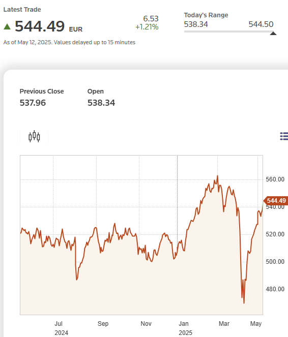The height and width of the screenshot is (337, 288).
Task: Click the 480.00 price axis label
Action: (275, 289)
